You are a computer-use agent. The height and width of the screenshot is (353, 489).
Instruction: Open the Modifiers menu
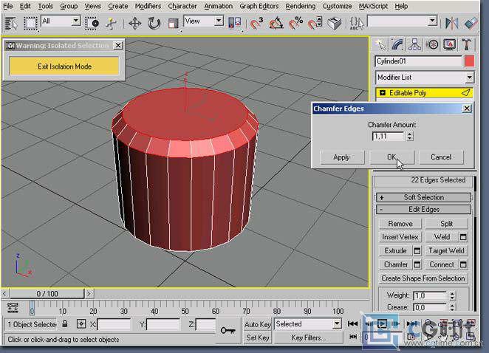(x=148, y=6)
